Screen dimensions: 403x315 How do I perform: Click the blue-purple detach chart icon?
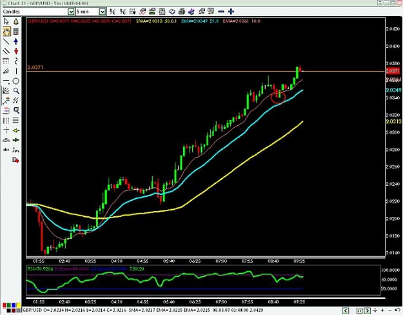click(192, 12)
